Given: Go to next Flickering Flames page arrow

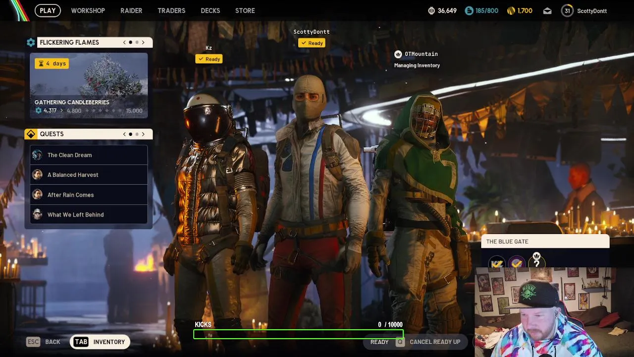Looking at the screenshot, I should pyautogui.click(x=143, y=43).
